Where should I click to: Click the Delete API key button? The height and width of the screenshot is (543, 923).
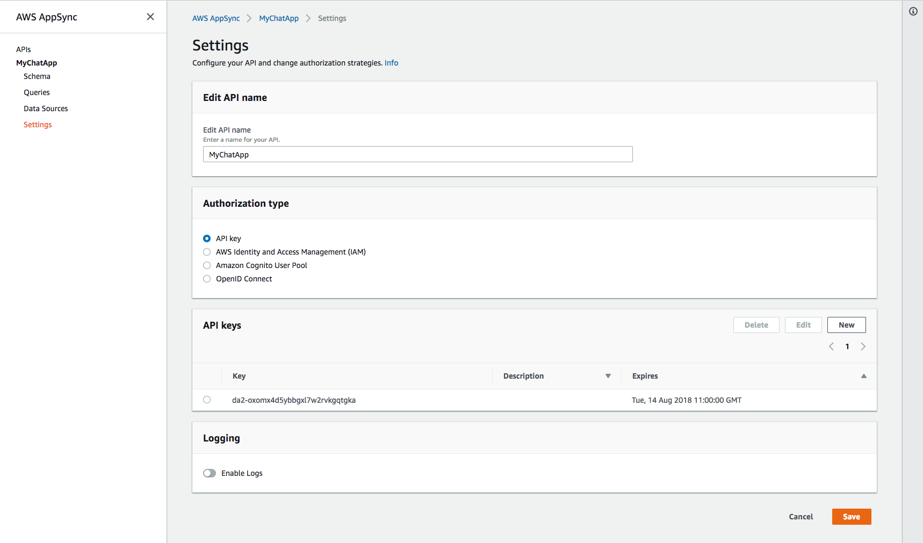tap(756, 325)
